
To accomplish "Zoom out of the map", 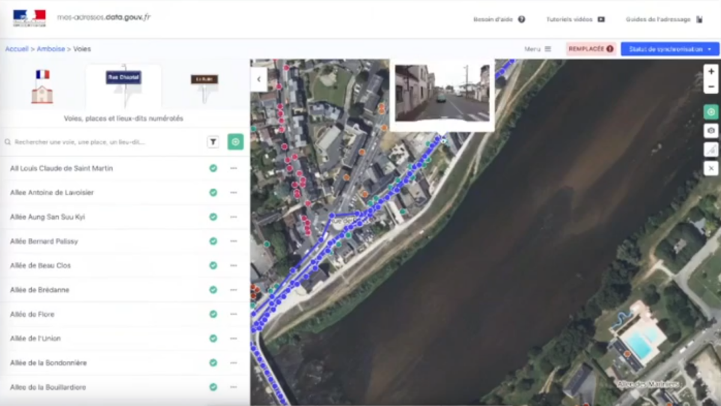I will tap(711, 86).
